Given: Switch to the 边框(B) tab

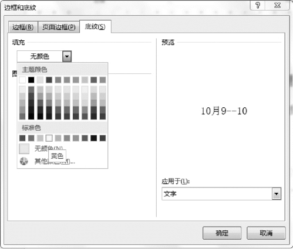Looking at the screenshot, I should [x=23, y=27].
